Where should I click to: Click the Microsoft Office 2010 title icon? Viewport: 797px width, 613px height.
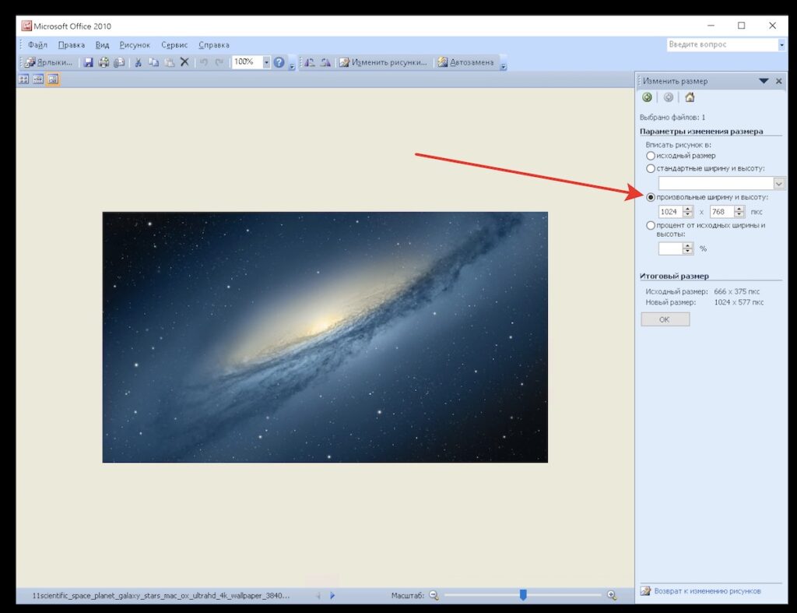coord(26,26)
